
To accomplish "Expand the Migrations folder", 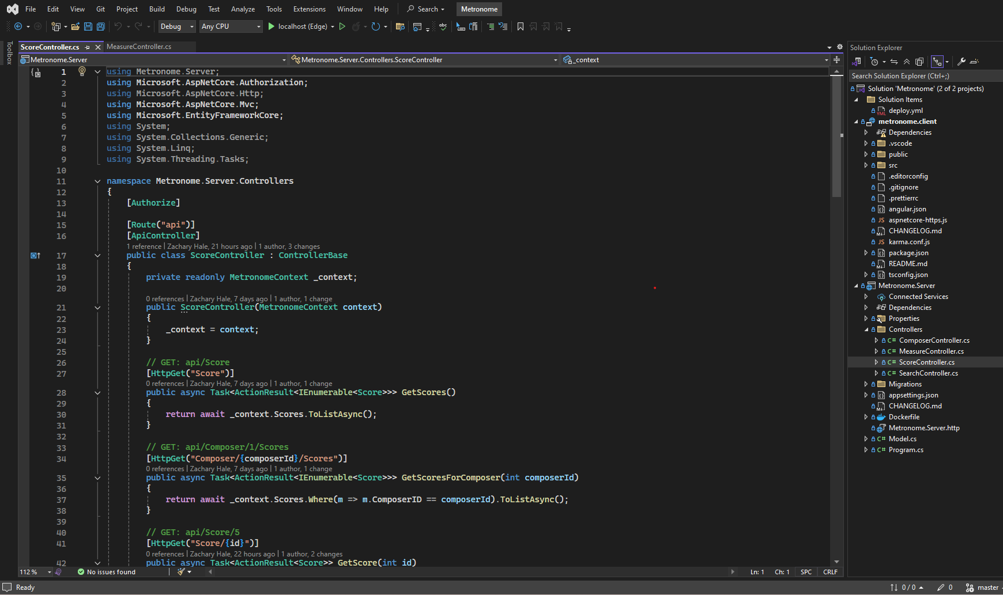I will tap(866, 384).
